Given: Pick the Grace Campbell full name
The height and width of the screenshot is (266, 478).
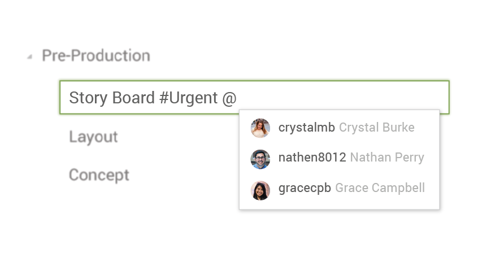Looking at the screenshot, I should point(380,188).
